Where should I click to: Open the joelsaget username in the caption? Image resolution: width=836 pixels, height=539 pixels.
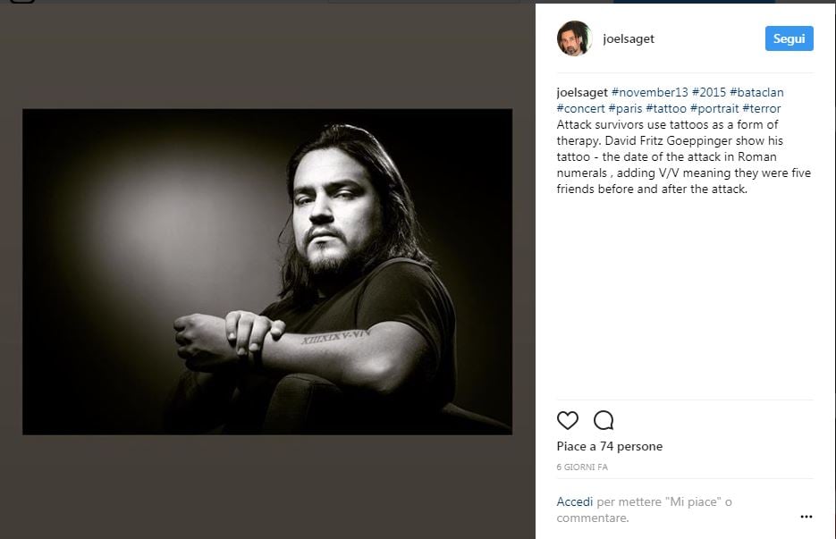(582, 92)
